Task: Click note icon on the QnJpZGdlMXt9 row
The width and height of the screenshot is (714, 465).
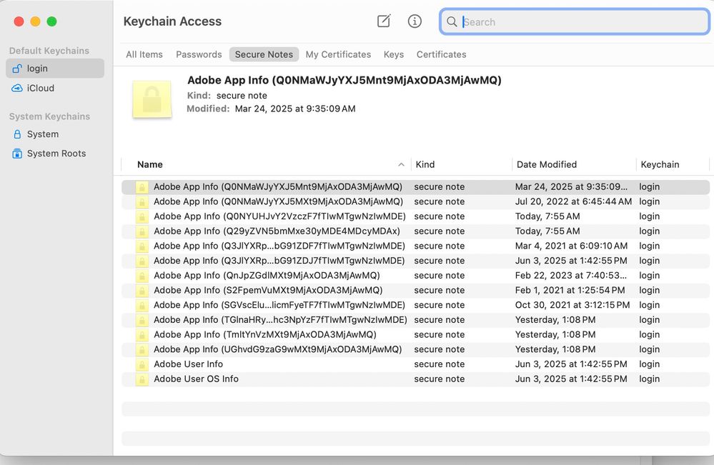Action: pos(142,276)
